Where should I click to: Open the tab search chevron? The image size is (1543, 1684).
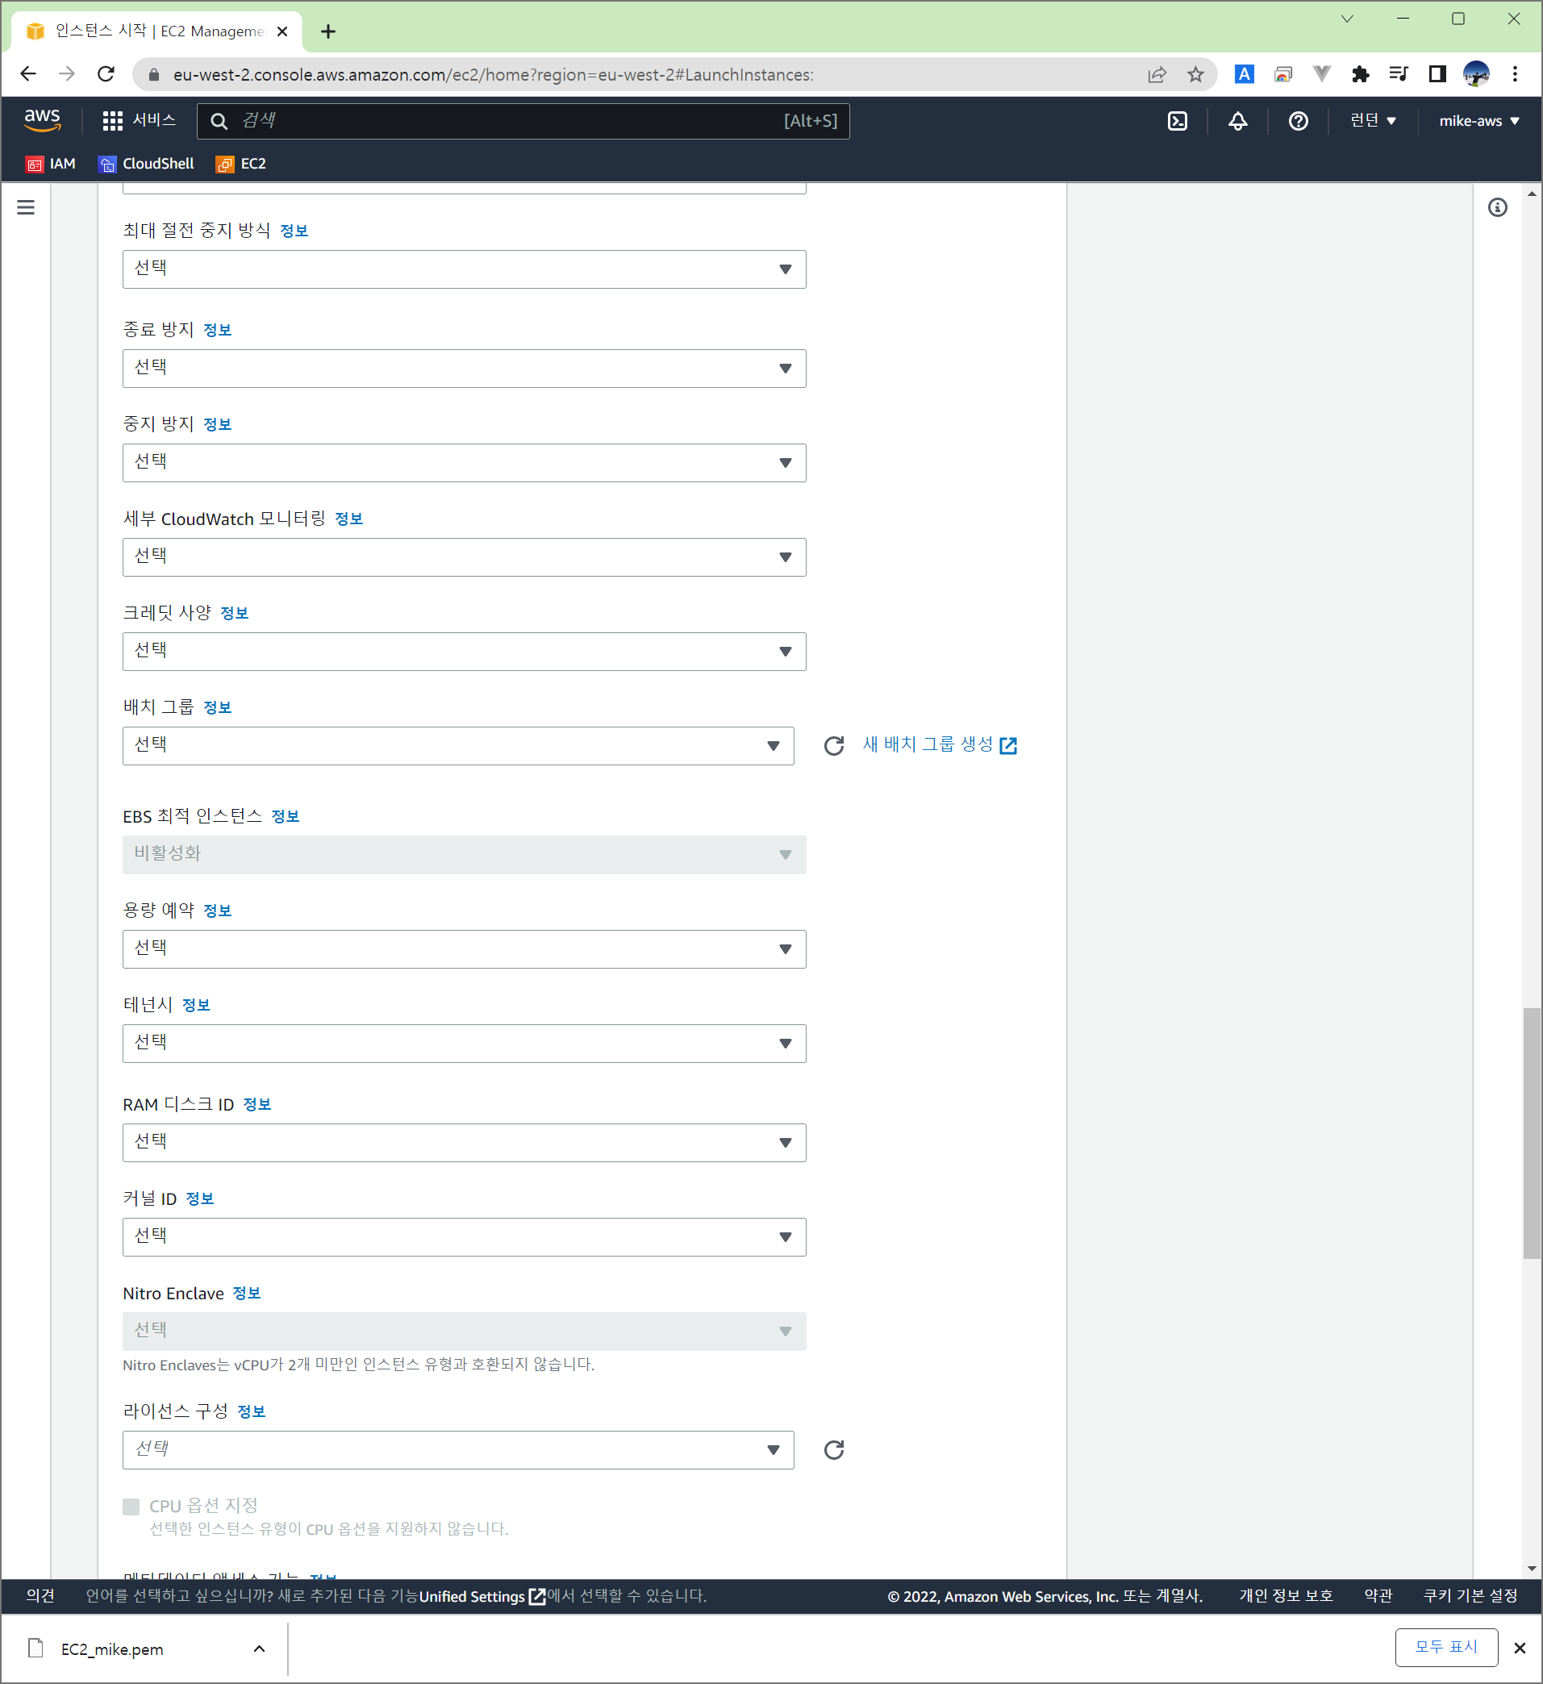pos(1347,19)
